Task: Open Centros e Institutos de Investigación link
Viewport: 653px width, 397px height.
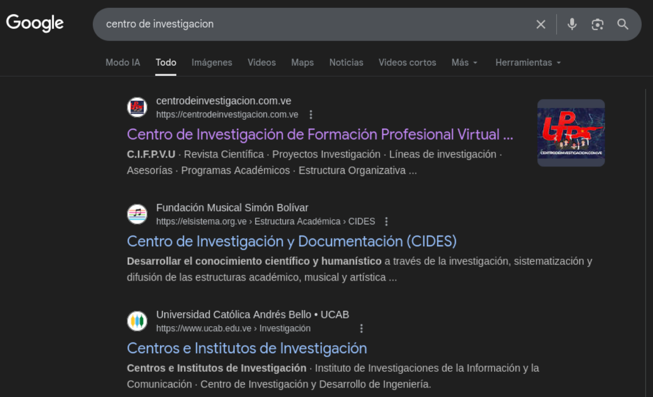Action: [x=247, y=348]
